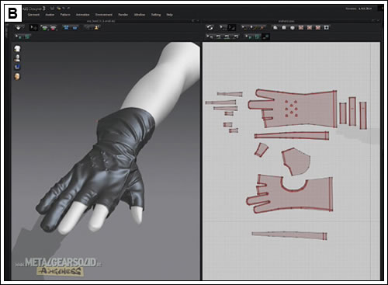Select the thumb-shaped pattern piece
388x285 pixels.
click(x=296, y=162)
